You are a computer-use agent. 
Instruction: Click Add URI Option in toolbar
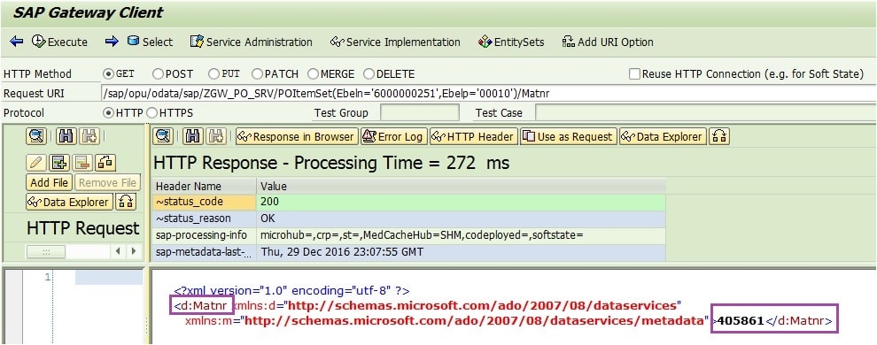pos(608,42)
